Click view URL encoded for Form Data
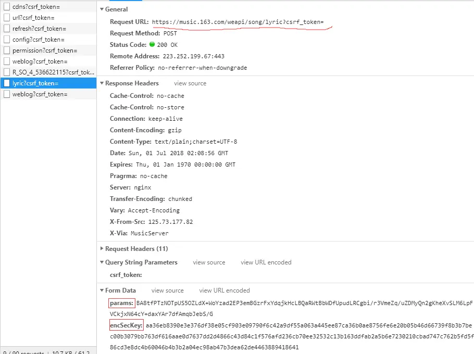The image size is (474, 354). pyautogui.click(x=224, y=290)
